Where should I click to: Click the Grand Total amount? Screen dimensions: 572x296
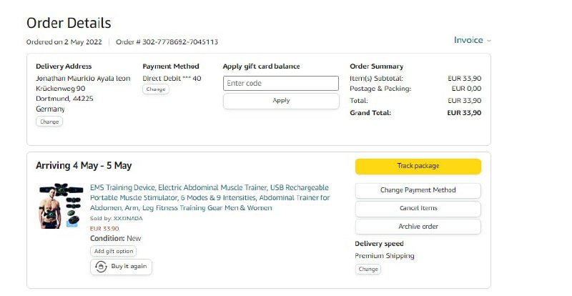464,113
